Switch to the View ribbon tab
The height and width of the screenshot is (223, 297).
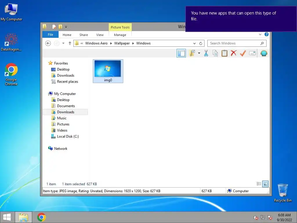pyautogui.click(x=100, y=35)
